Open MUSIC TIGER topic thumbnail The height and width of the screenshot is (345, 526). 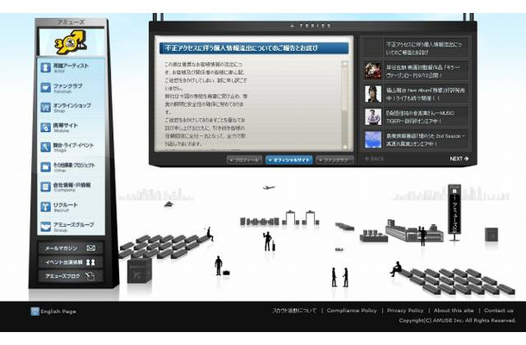(373, 116)
